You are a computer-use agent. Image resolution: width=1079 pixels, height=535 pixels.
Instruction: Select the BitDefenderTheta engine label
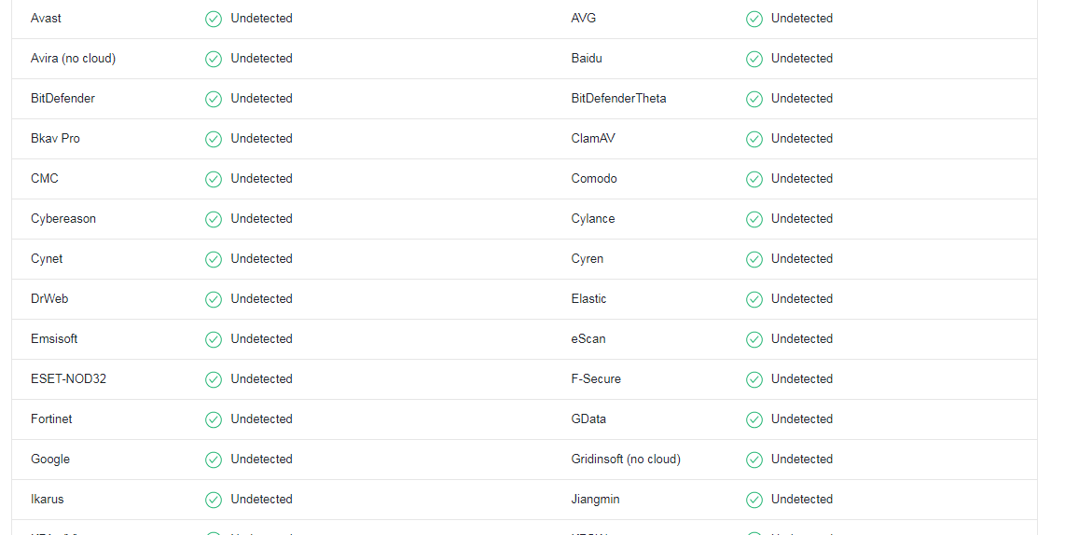(618, 99)
